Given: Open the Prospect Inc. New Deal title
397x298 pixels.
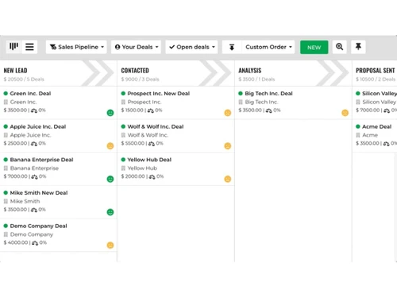Looking at the screenshot, I should [x=159, y=94].
